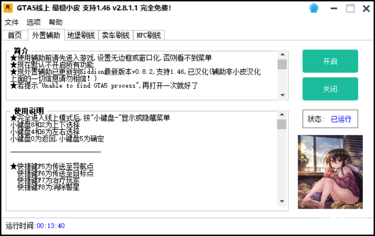Click the 已运行 status text

tap(341, 119)
